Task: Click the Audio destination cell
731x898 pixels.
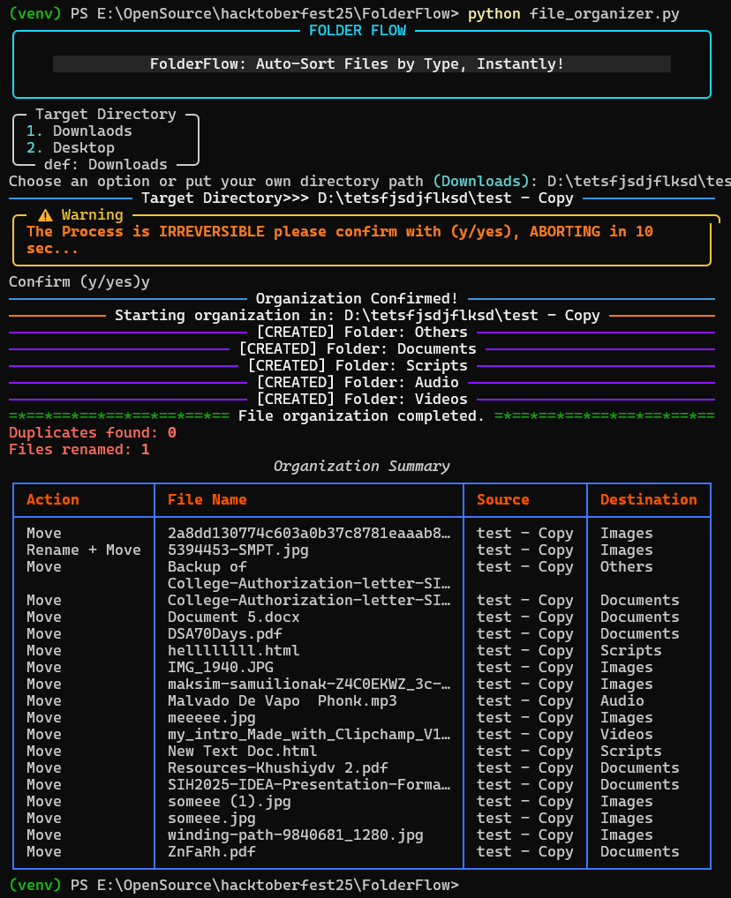Action: (622, 700)
